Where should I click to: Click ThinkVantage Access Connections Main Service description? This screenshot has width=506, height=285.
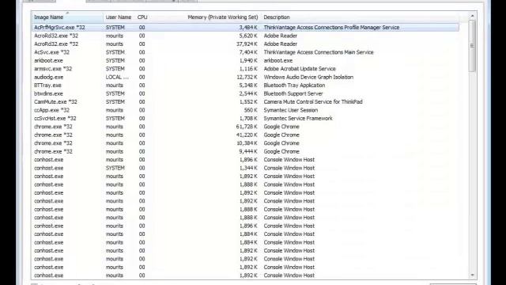319,52
